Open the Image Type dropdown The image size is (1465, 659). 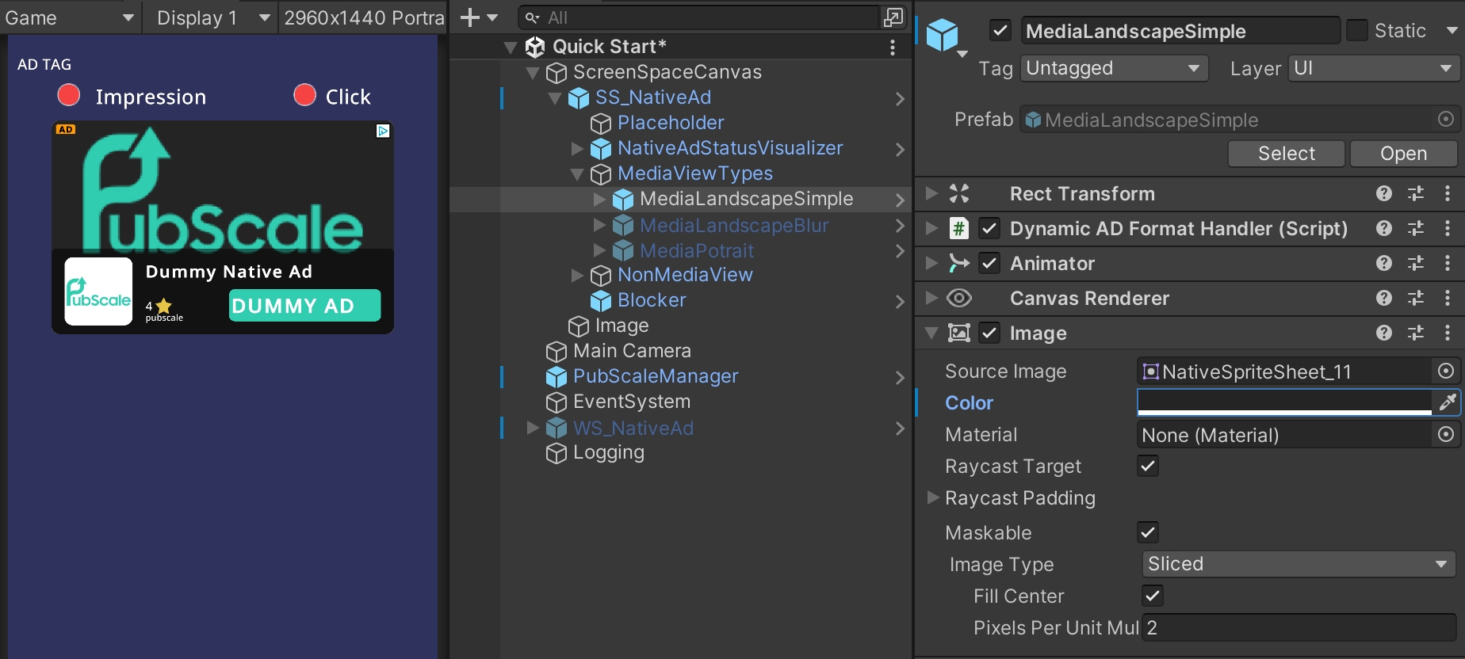tap(1298, 564)
